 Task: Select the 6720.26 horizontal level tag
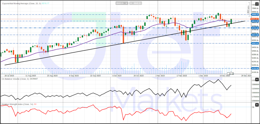255,28
